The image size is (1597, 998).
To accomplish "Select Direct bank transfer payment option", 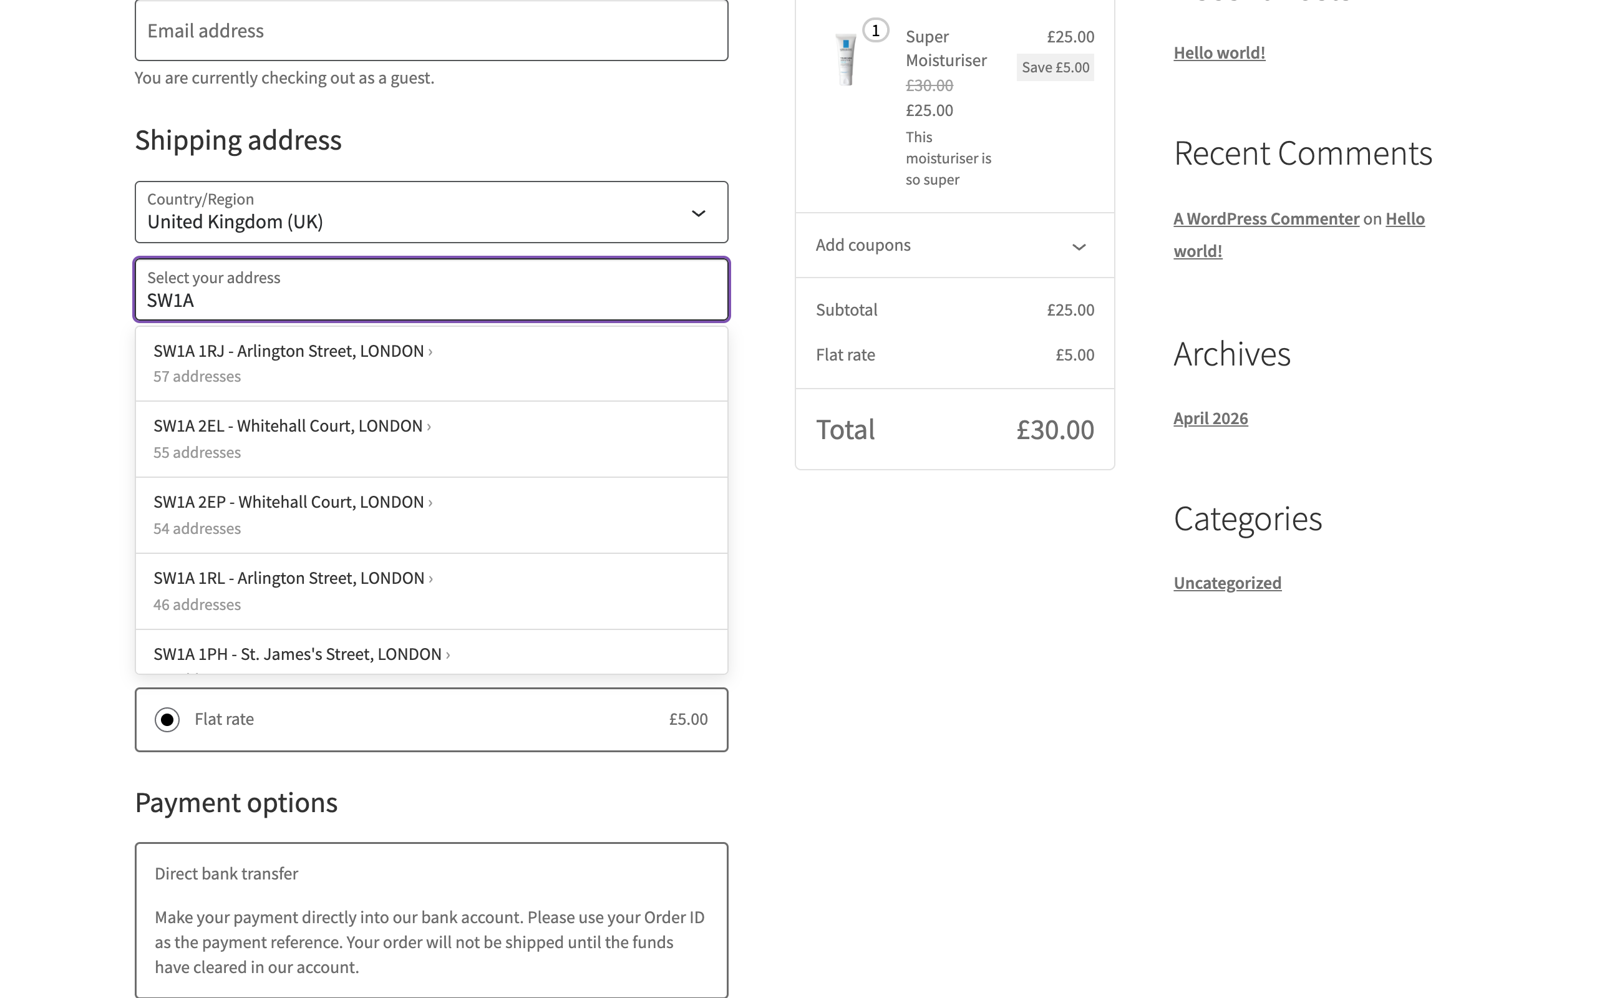I will click(x=226, y=873).
